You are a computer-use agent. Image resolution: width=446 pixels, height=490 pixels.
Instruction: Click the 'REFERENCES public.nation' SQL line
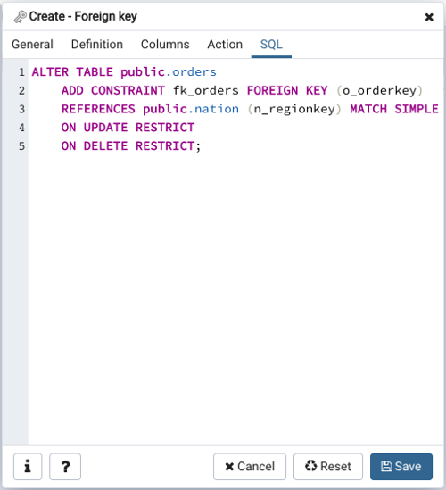pyautogui.click(x=250, y=109)
